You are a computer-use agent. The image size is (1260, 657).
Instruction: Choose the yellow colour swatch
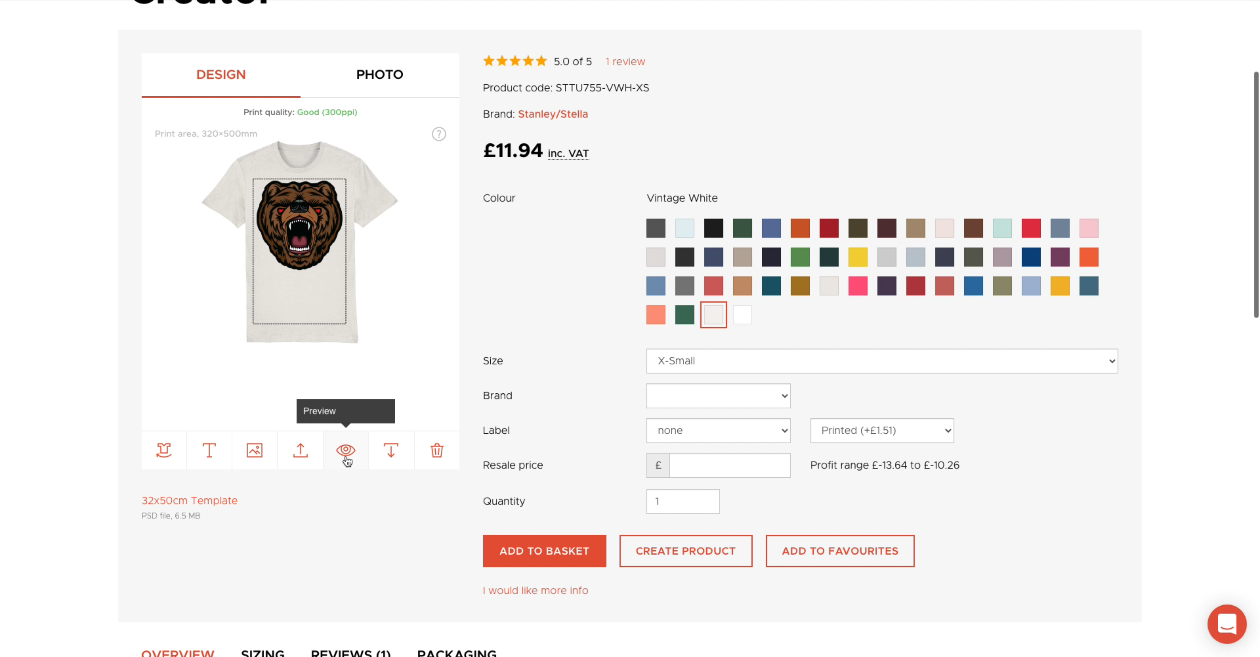coord(857,257)
